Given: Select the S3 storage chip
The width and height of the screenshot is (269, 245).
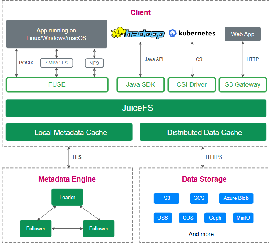Looking at the screenshot, I should [x=166, y=198].
